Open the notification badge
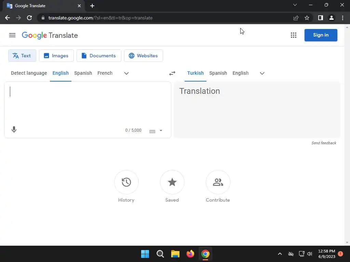 pyautogui.click(x=340, y=254)
